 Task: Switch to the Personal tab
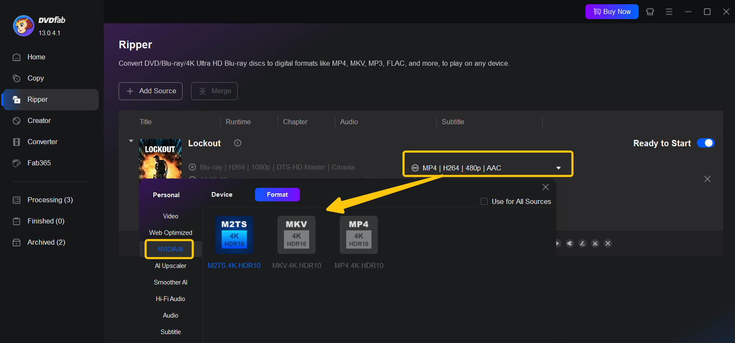[166, 195]
